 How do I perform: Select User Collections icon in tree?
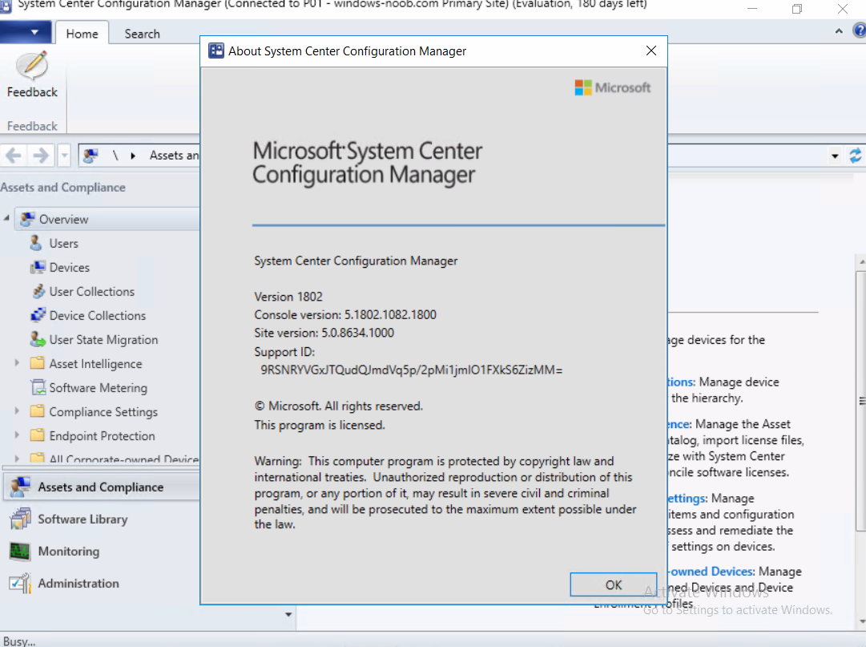(x=38, y=291)
